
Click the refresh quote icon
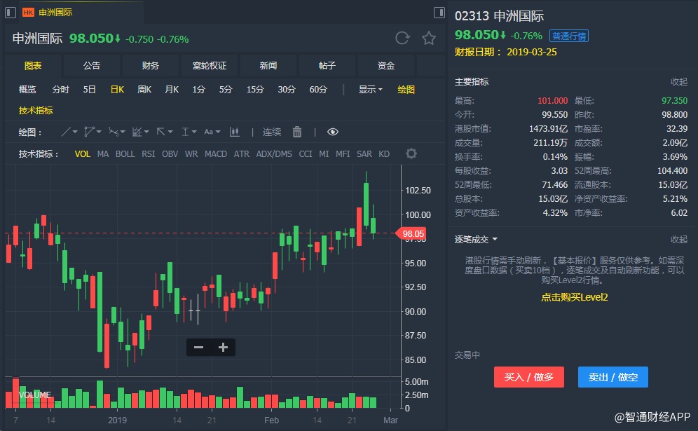(x=402, y=39)
